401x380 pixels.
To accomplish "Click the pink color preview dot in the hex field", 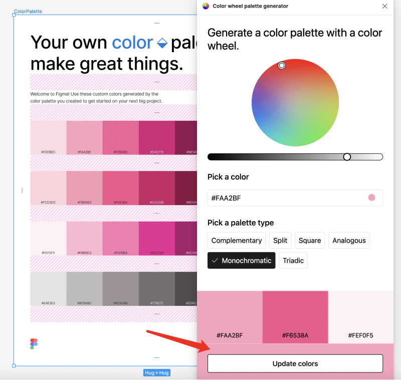I will pyautogui.click(x=371, y=198).
